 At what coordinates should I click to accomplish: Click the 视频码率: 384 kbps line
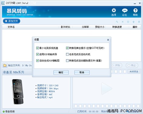click(48, 88)
